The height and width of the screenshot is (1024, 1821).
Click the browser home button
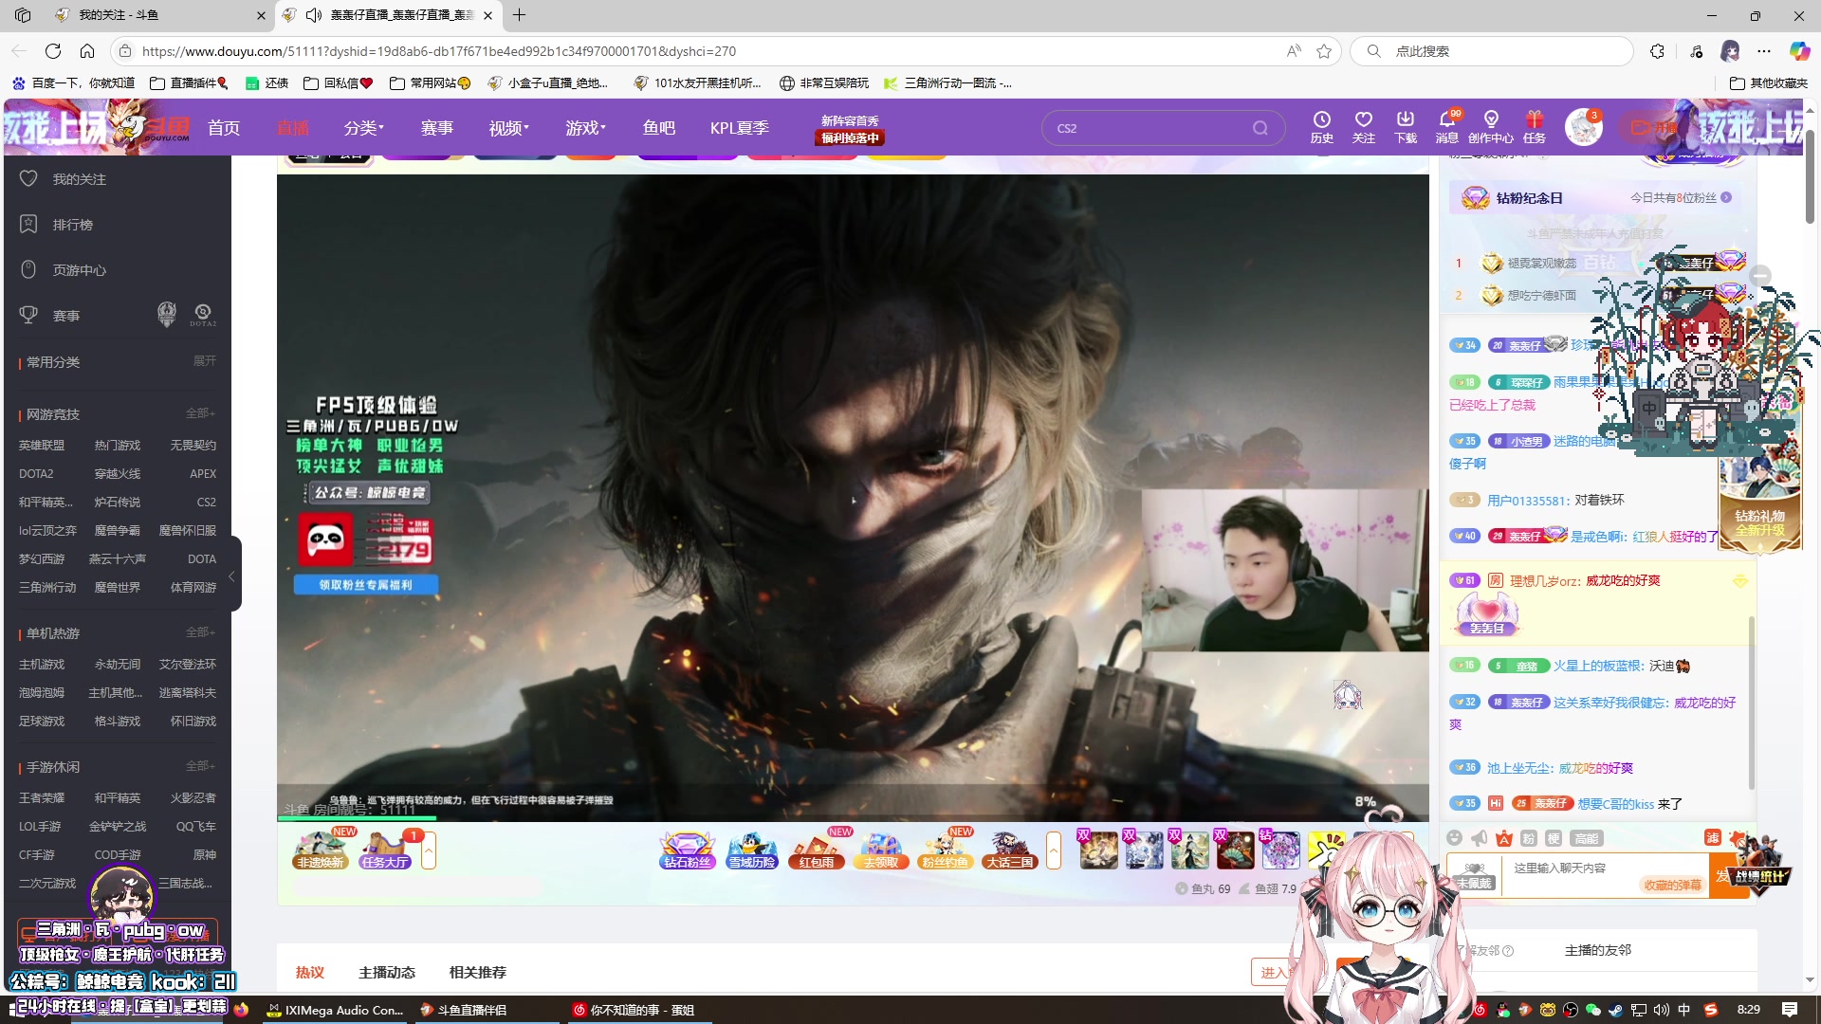pyautogui.click(x=86, y=51)
